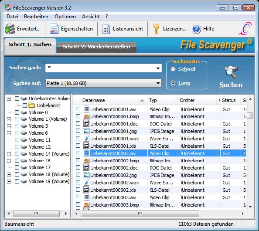Click document icon of Unbekannt000001.doc
The height and width of the screenshot is (231, 259).
[86, 124]
